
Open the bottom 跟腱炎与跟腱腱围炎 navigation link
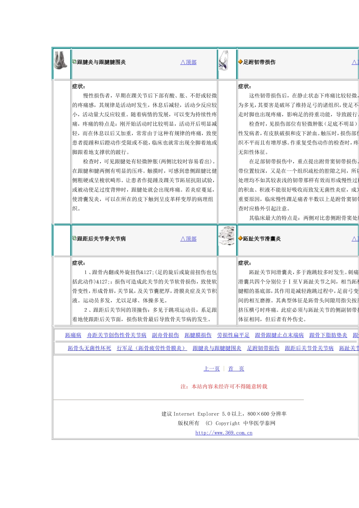[217, 348]
